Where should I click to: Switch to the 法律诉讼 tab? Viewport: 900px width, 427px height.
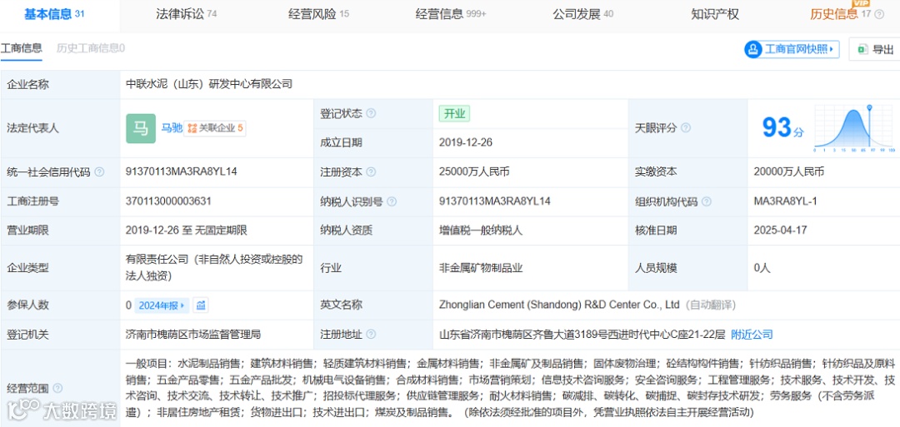[x=187, y=14]
